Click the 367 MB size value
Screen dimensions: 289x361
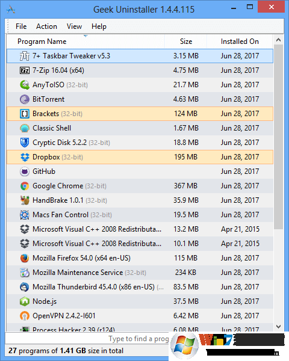pos(186,186)
